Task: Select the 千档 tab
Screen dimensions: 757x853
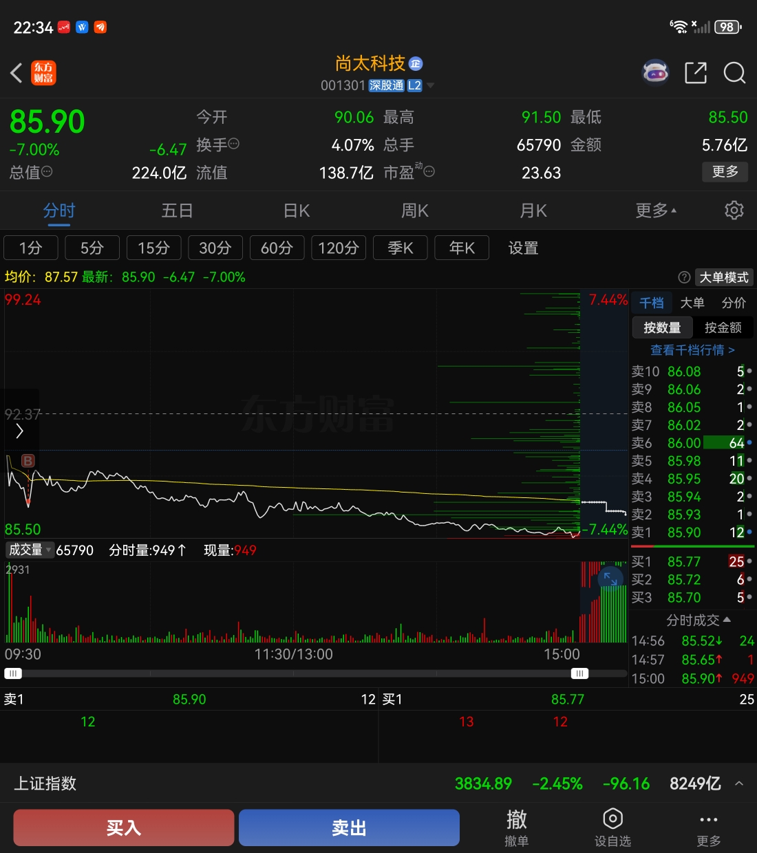Action: pyautogui.click(x=652, y=303)
